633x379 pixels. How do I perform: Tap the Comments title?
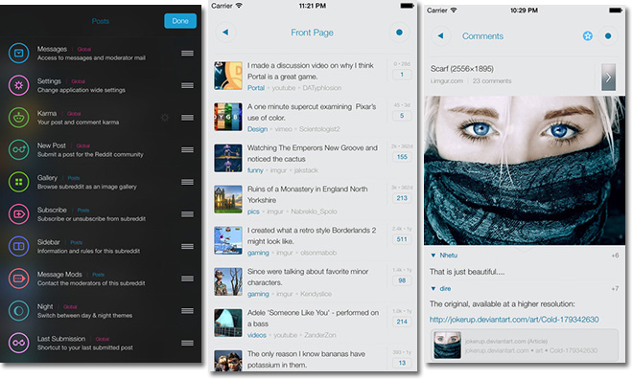coord(482,36)
